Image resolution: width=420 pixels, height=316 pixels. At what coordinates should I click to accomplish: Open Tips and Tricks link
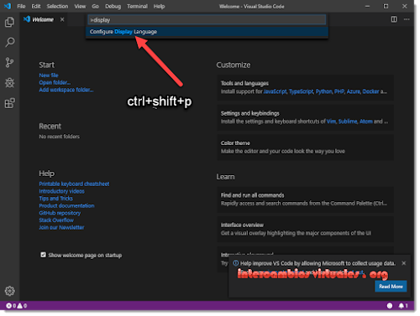pyautogui.click(x=55, y=199)
